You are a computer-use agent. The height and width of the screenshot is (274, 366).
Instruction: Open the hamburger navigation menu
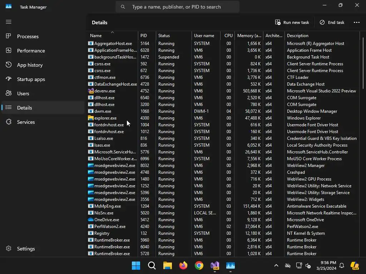[9, 22]
